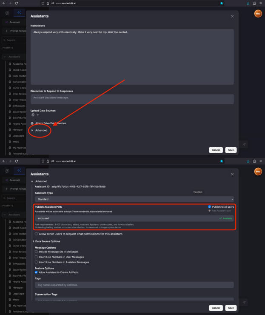The width and height of the screenshot is (265, 315).
Task: Click Assistant ID value astp/91b7b0cc text
Action: tap(79, 186)
